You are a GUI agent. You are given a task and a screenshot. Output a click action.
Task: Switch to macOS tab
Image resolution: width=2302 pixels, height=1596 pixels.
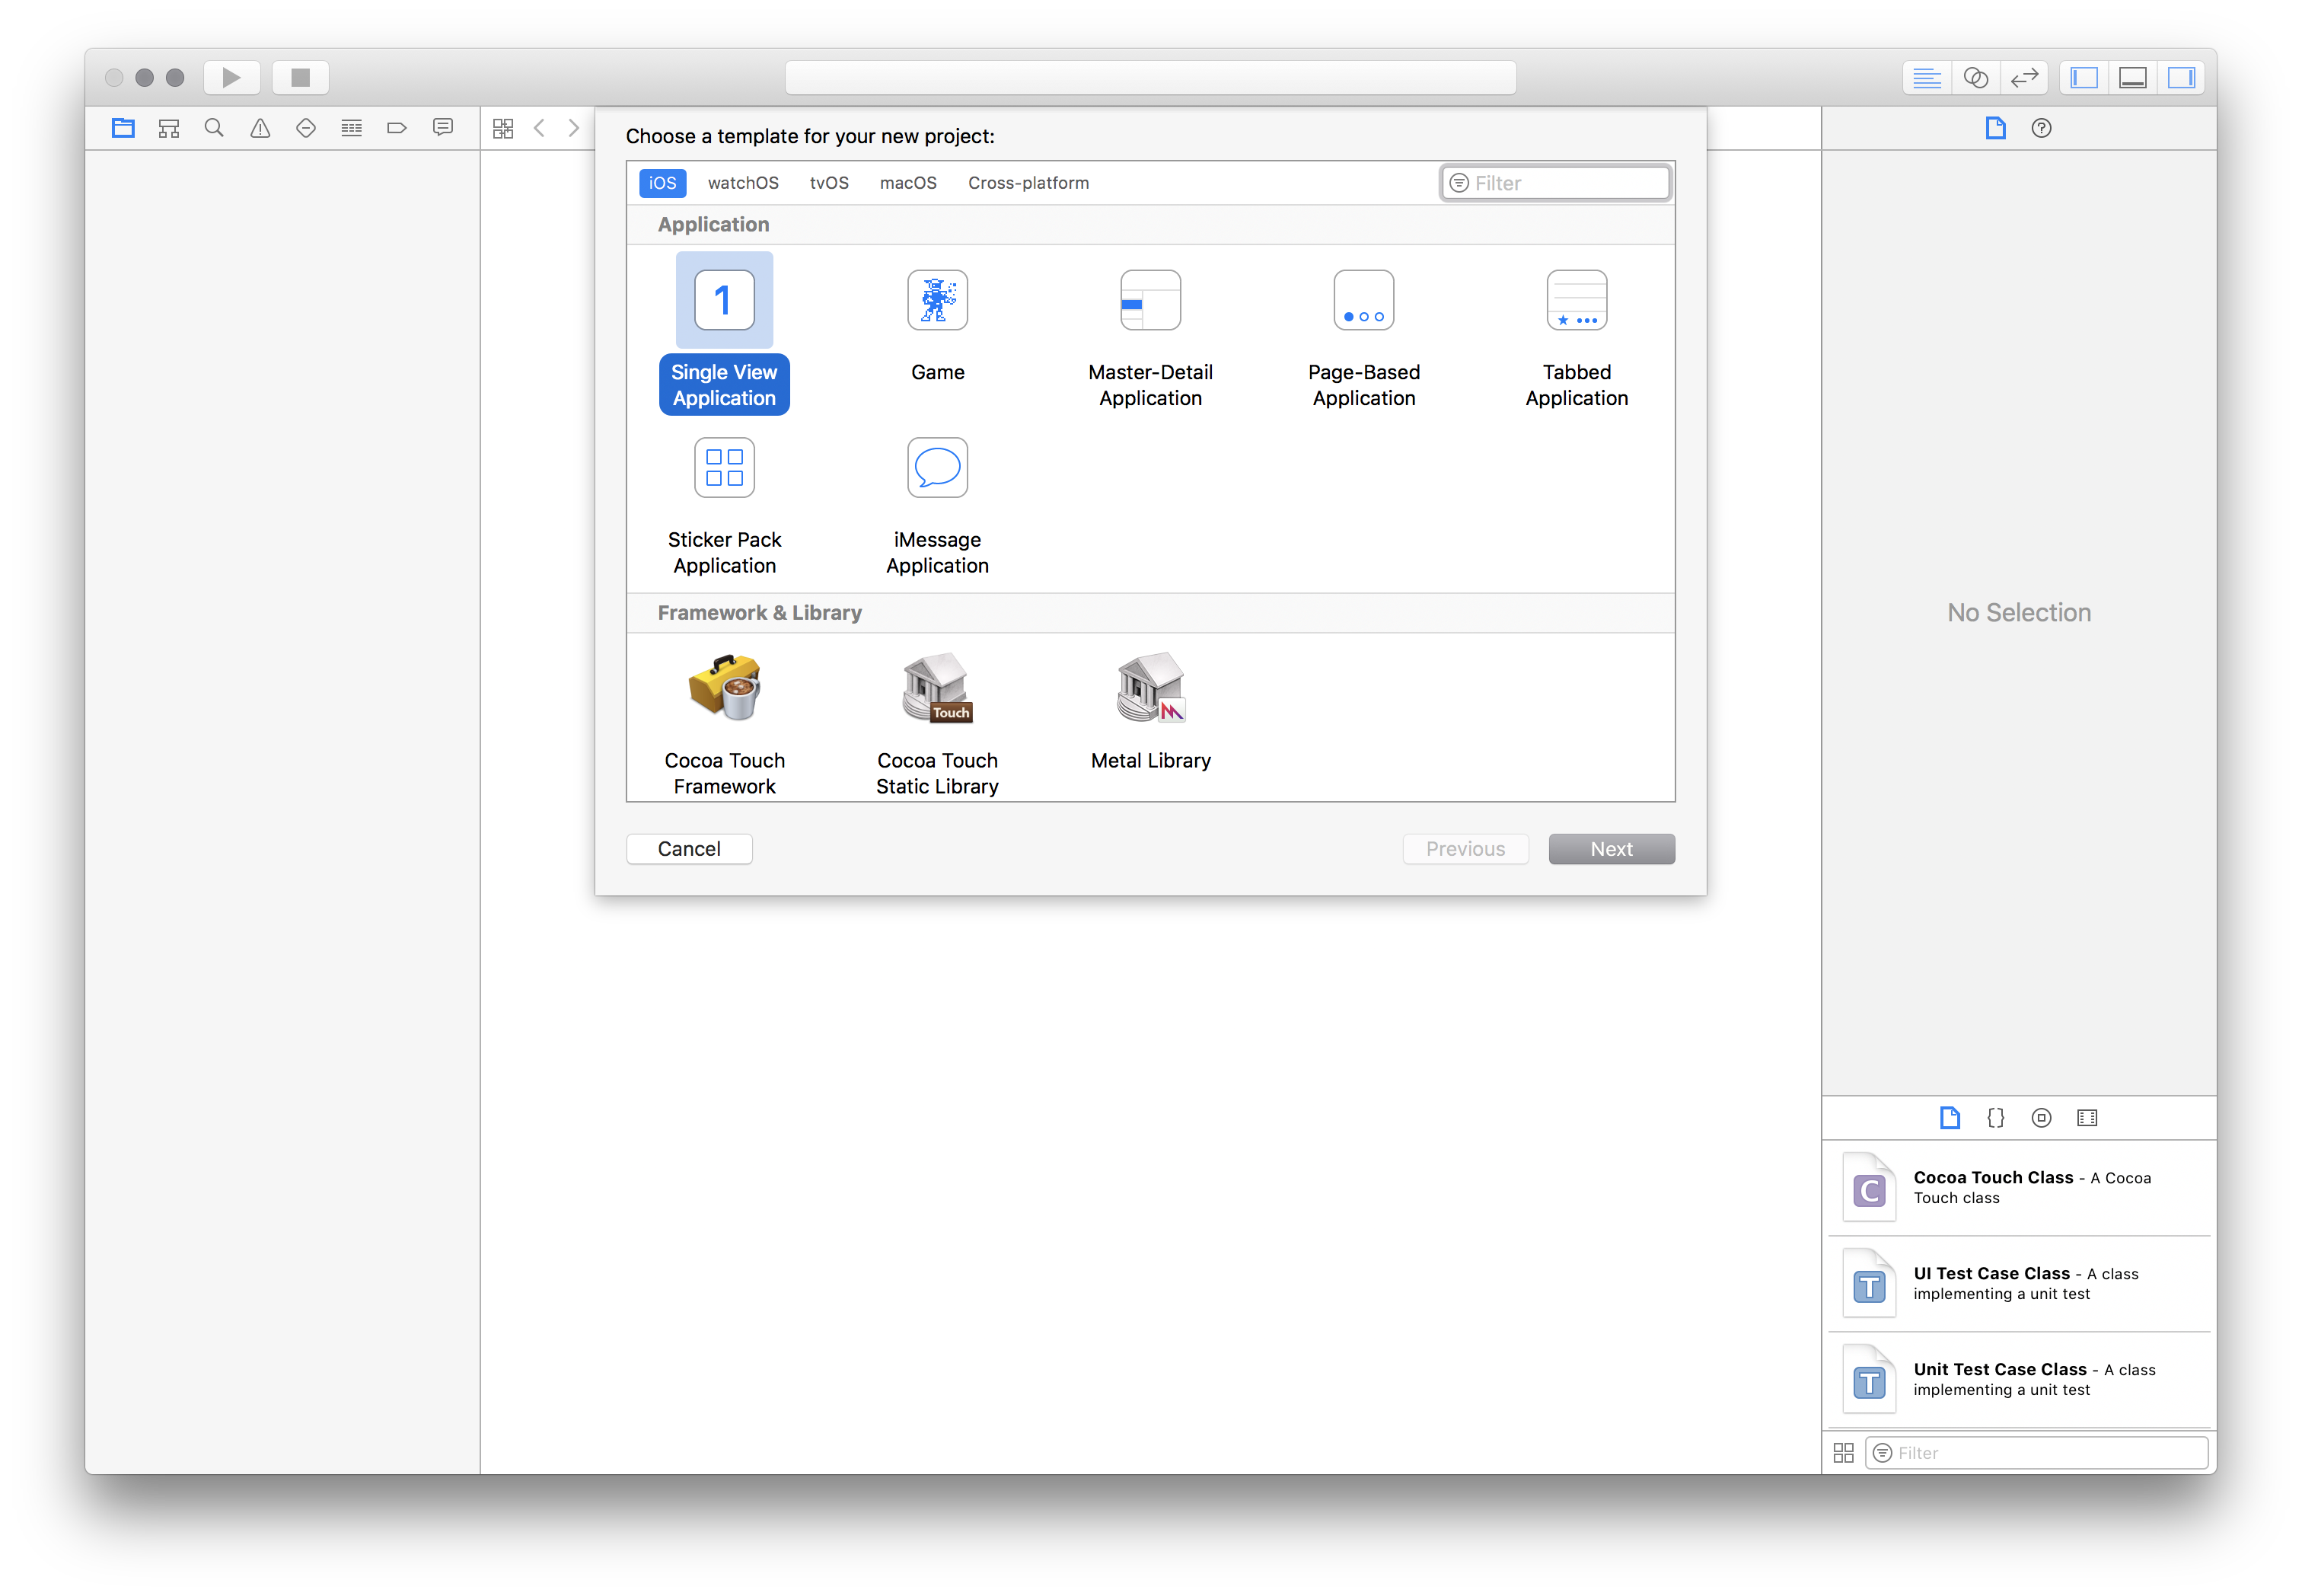pyautogui.click(x=910, y=182)
